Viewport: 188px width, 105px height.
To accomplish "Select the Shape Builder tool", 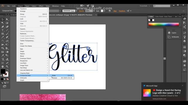I will tap(3, 48).
